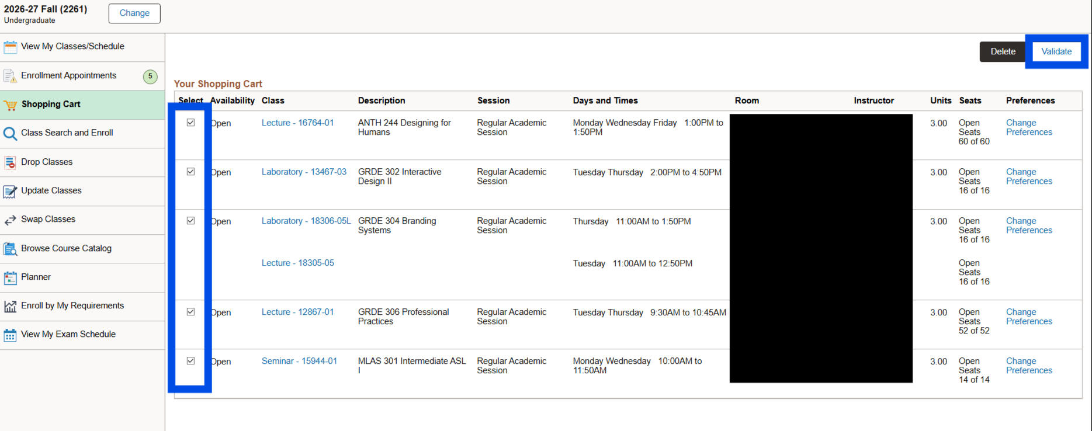Click the Enrollment Appointments document icon

pos(11,76)
